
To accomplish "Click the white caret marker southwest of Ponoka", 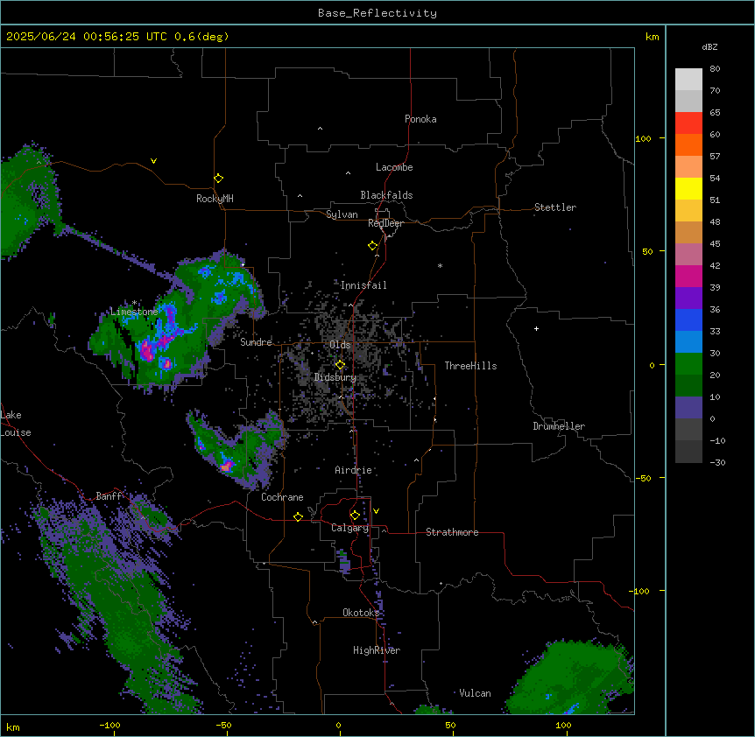I will coord(320,129).
